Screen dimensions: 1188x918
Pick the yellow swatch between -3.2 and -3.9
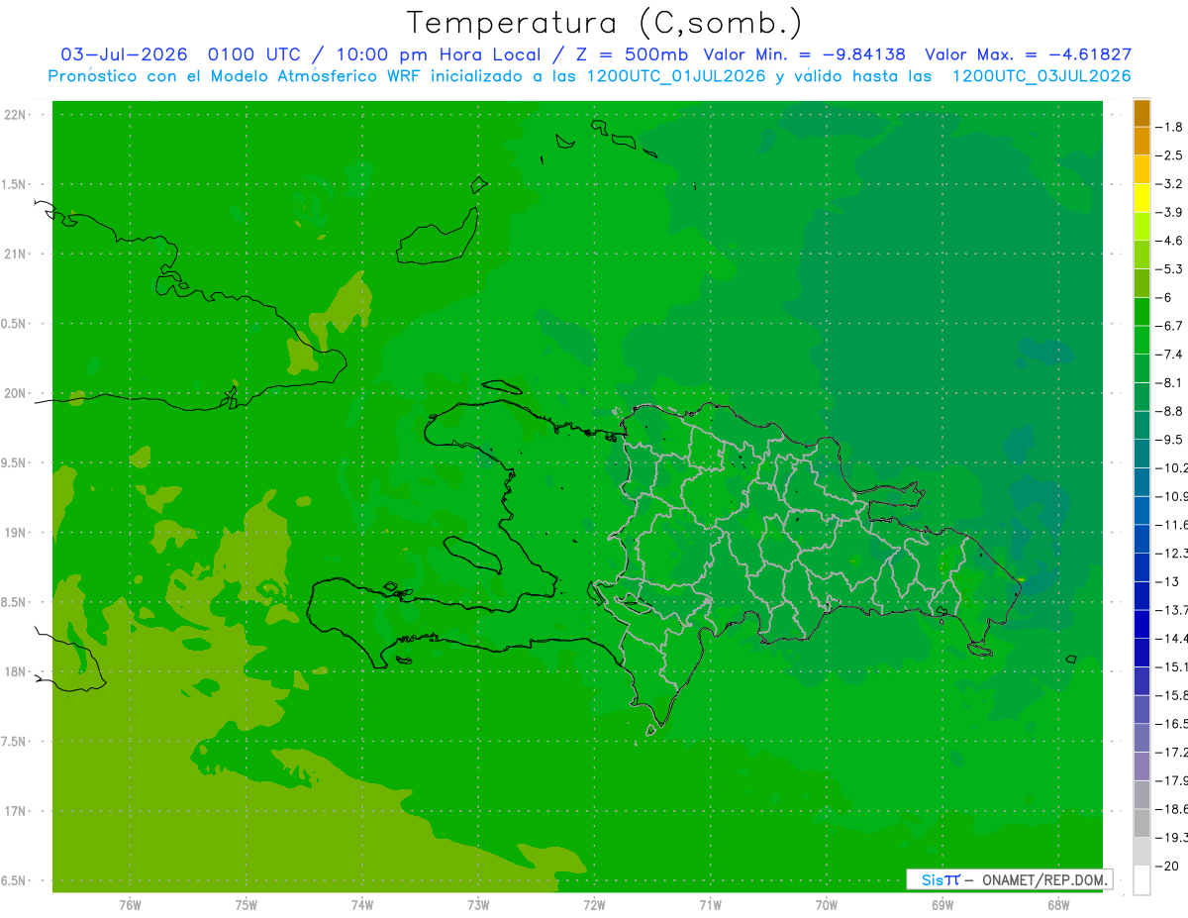point(1141,198)
